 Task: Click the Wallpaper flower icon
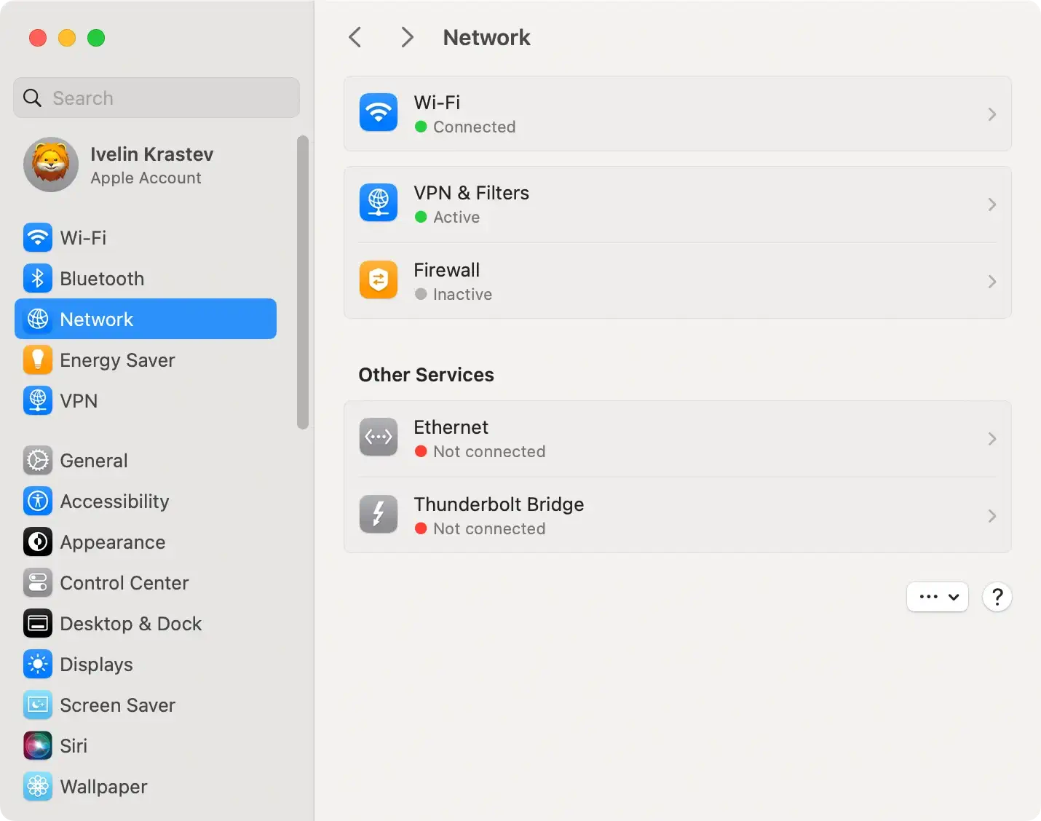[37, 787]
